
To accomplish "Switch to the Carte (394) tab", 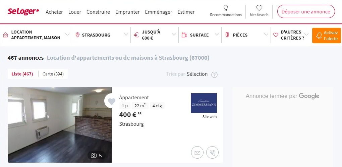I will coord(53,74).
